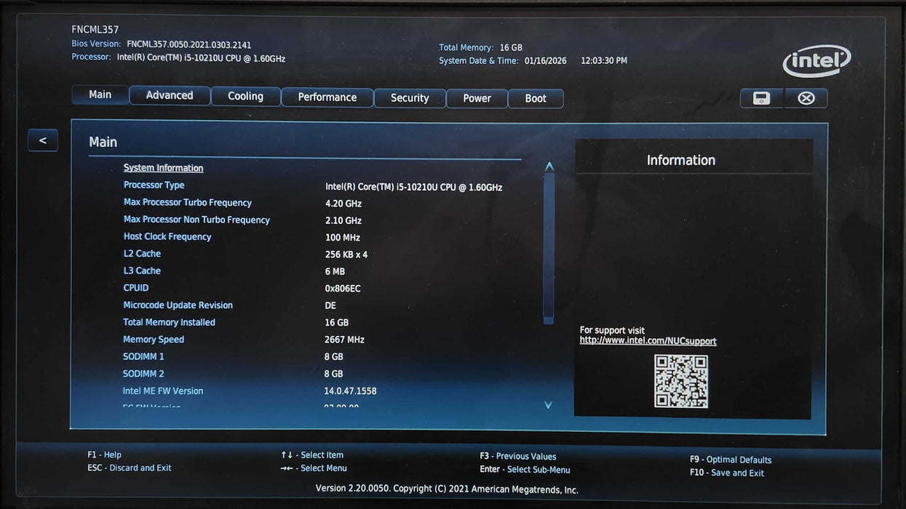This screenshot has height=509, width=906.
Task: Click the American Megatrends version footer
Action: (447, 489)
